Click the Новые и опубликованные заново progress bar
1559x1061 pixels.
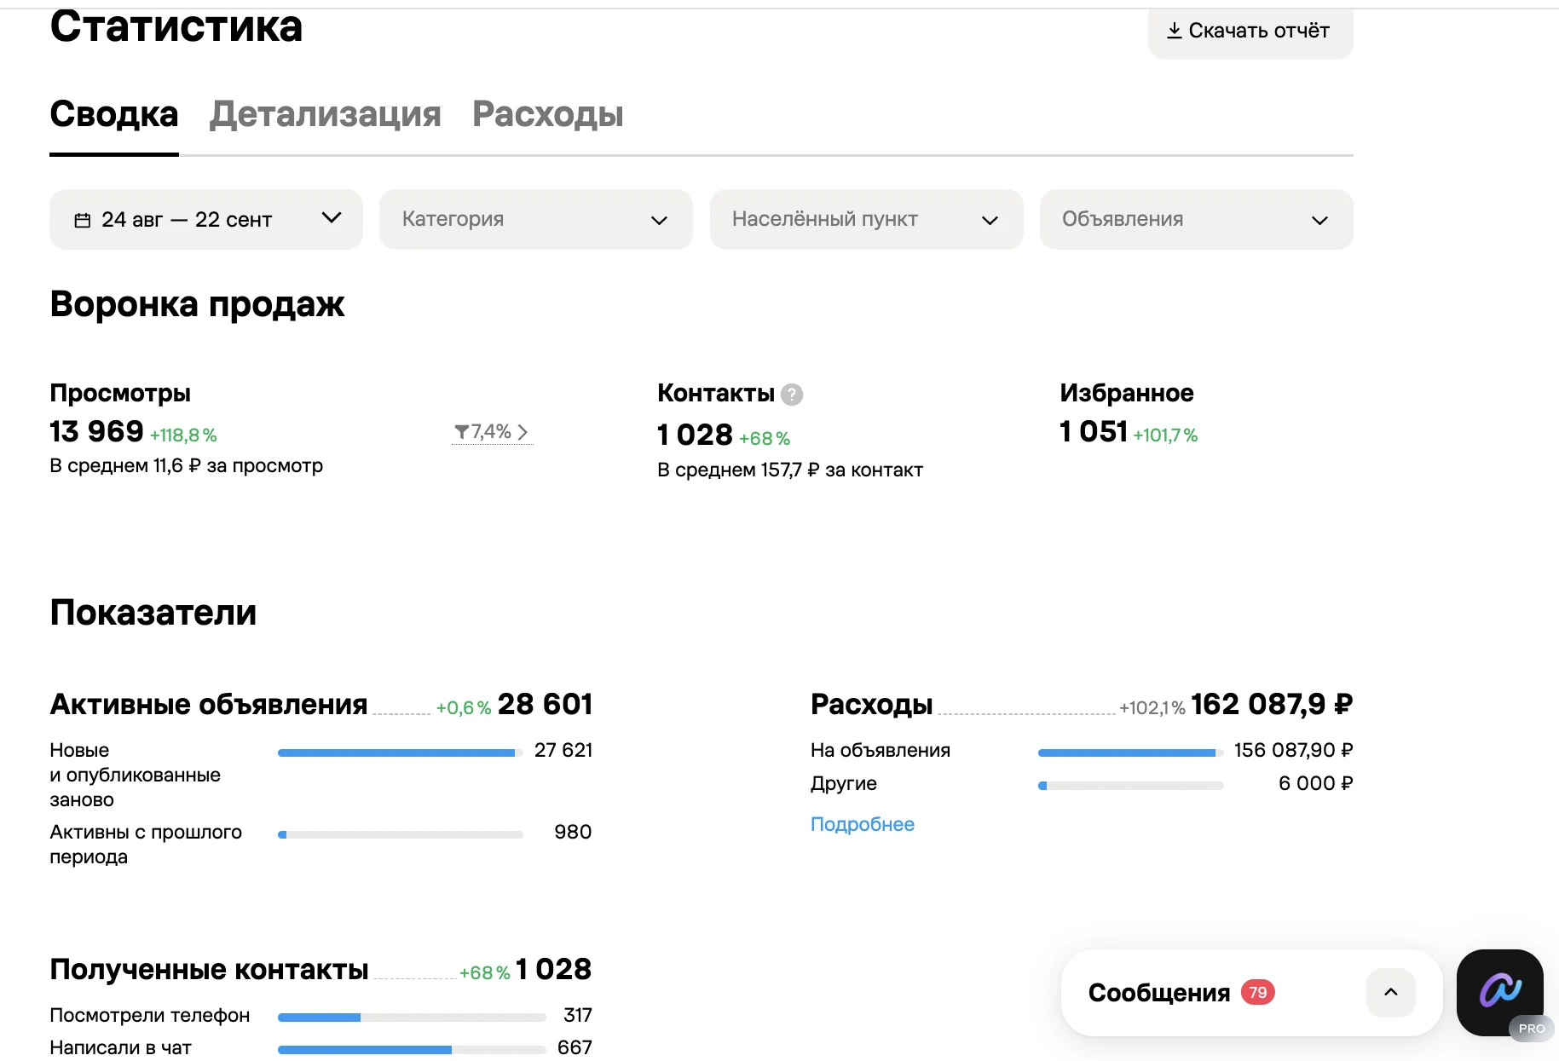tap(401, 753)
